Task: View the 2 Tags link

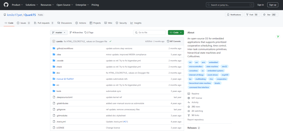Action: click(89, 33)
